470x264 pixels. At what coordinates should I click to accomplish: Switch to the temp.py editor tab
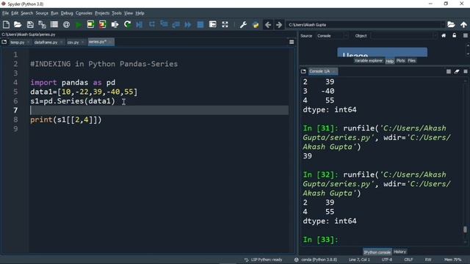[x=17, y=43]
